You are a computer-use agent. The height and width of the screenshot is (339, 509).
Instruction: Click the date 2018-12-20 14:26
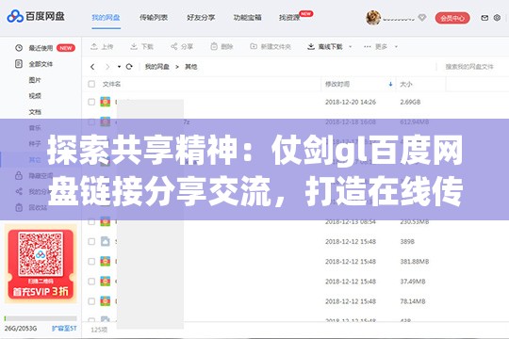coord(351,103)
